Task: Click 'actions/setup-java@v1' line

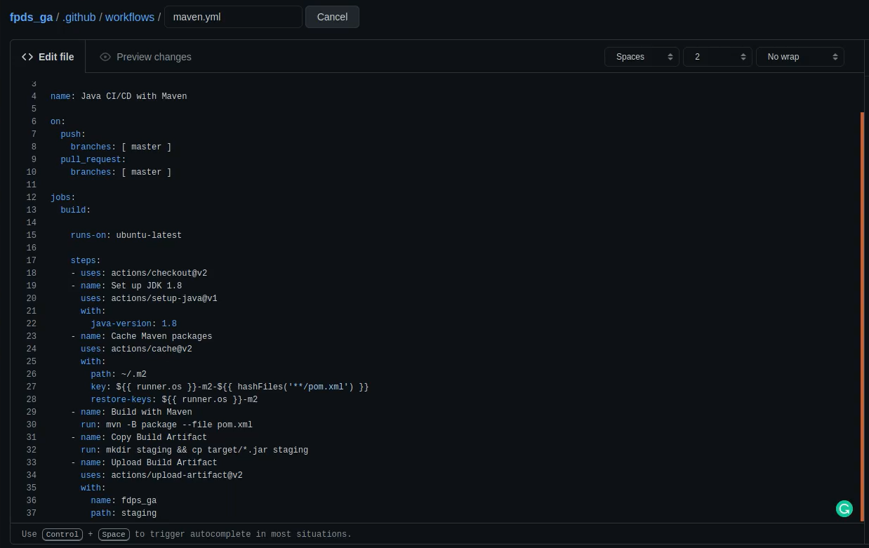Action: point(149,298)
